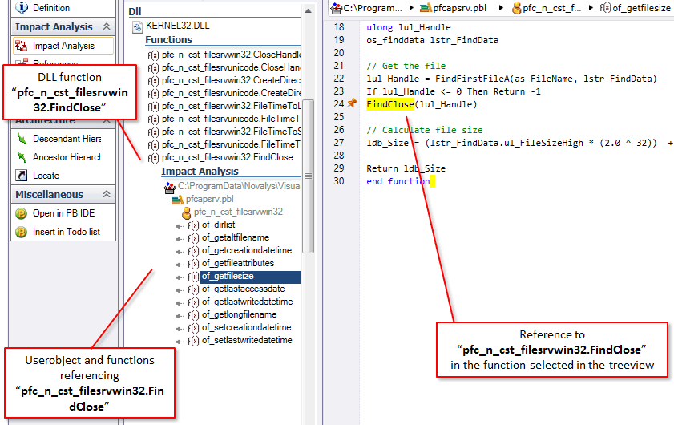Click the Open in PB IDE icon
Screen dimensions: 674x425
[x=22, y=213]
